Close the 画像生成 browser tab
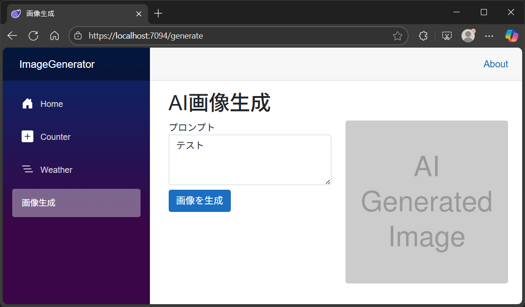 click(139, 14)
